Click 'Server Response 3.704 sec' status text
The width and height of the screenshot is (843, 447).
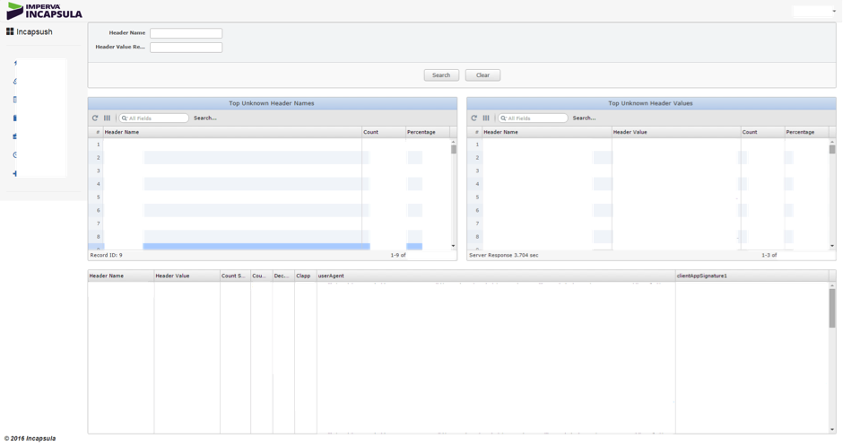click(504, 256)
